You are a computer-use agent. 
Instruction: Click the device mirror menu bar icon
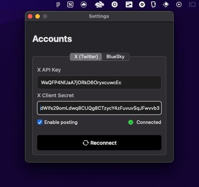[x=154, y=4]
